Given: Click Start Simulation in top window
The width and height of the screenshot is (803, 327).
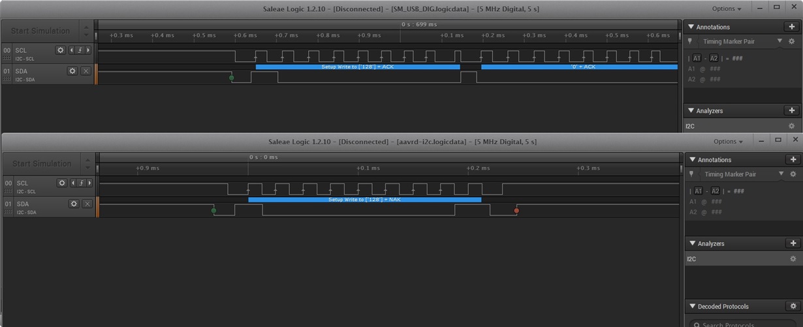Looking at the screenshot, I should pos(40,31).
